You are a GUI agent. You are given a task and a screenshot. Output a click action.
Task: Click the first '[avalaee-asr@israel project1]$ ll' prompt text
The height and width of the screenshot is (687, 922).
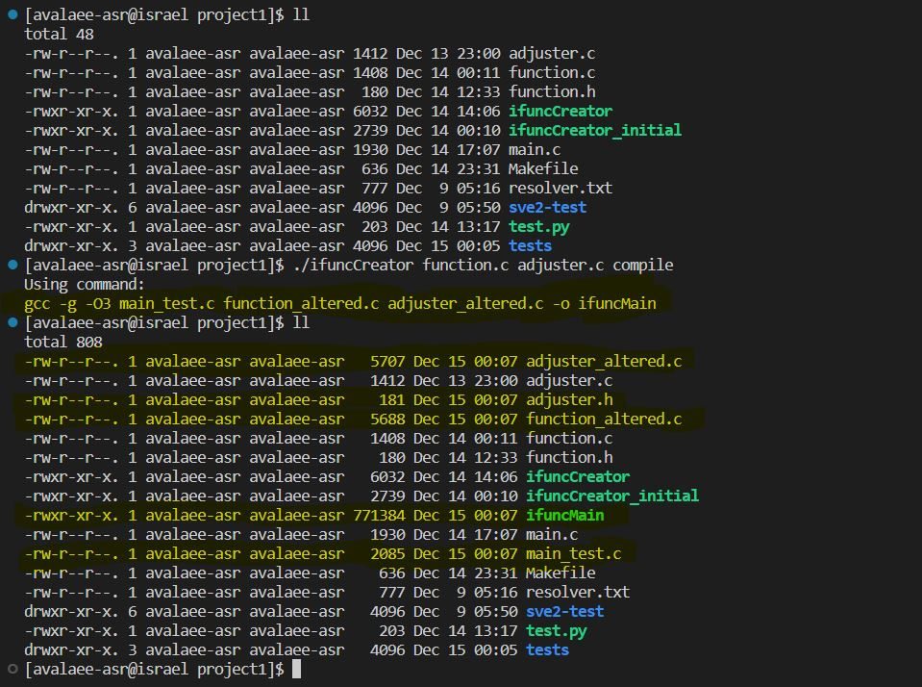(167, 14)
